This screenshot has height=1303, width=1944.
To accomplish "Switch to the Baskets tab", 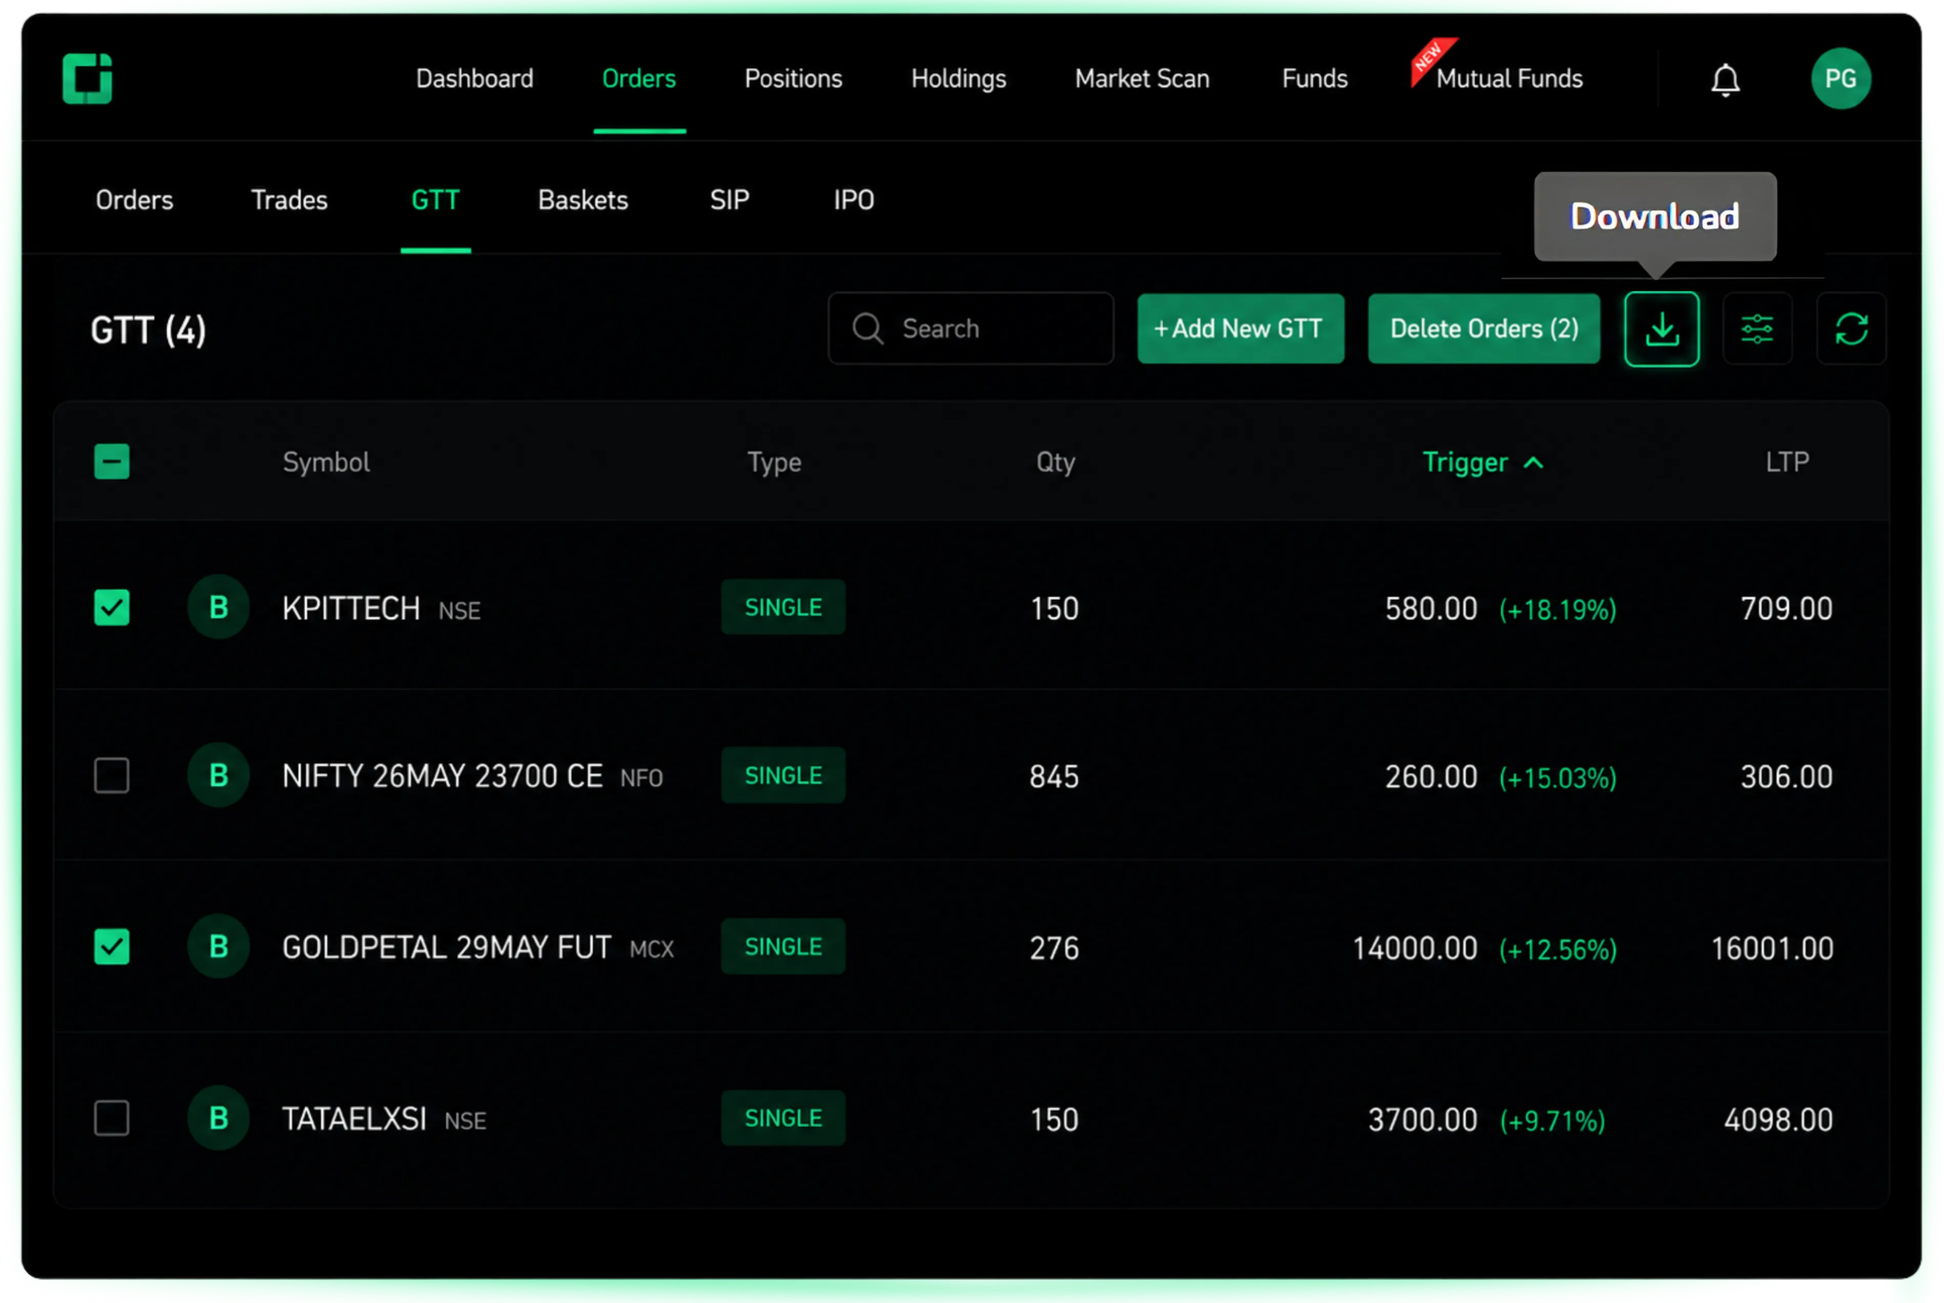I will 583,200.
